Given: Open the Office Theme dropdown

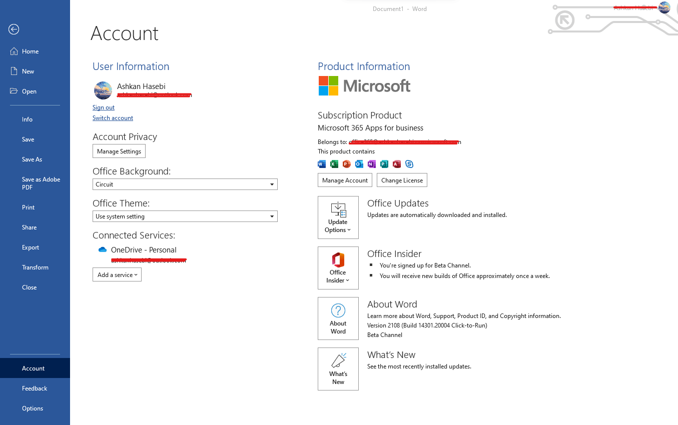Looking at the screenshot, I should [185, 216].
